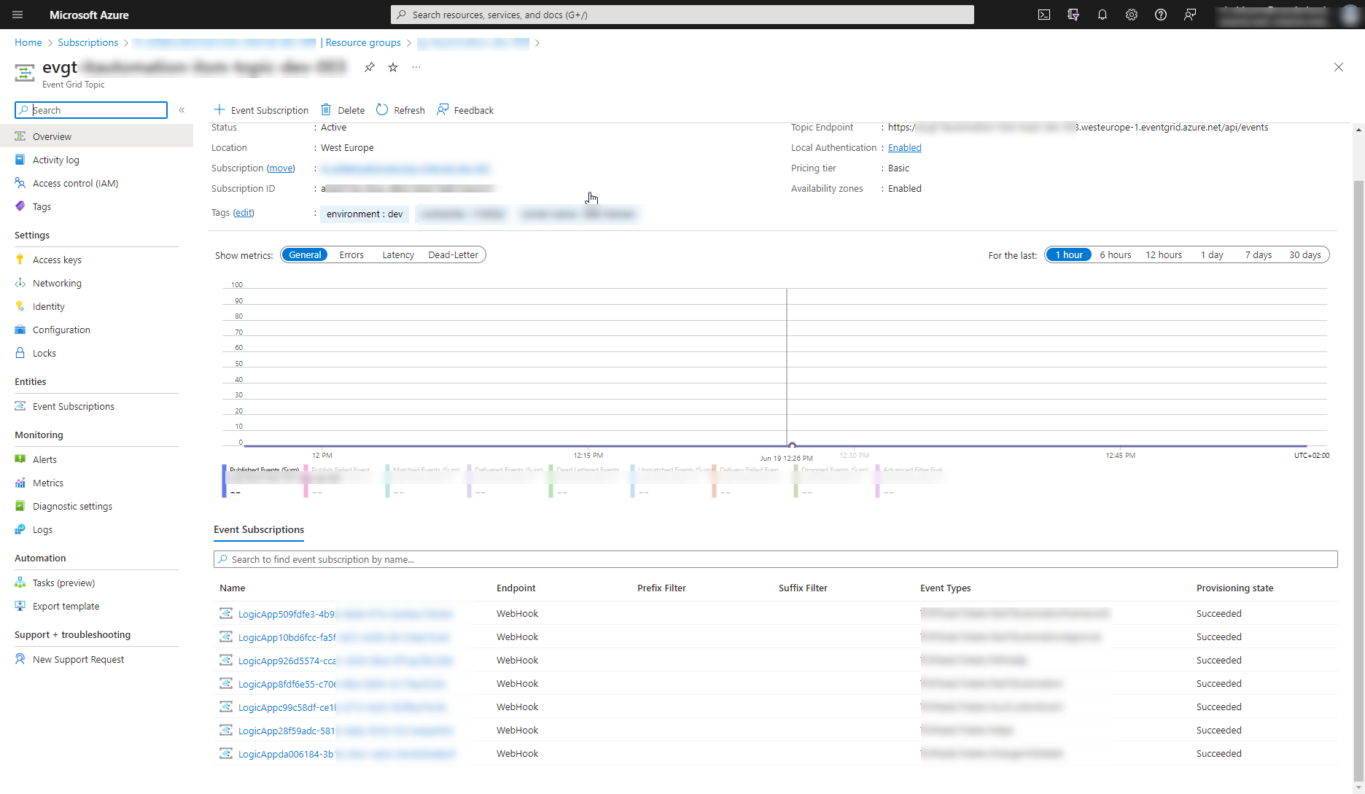1365x794 pixels.
Task: Refresh the Event Grid Topic overview
Action: 400,109
